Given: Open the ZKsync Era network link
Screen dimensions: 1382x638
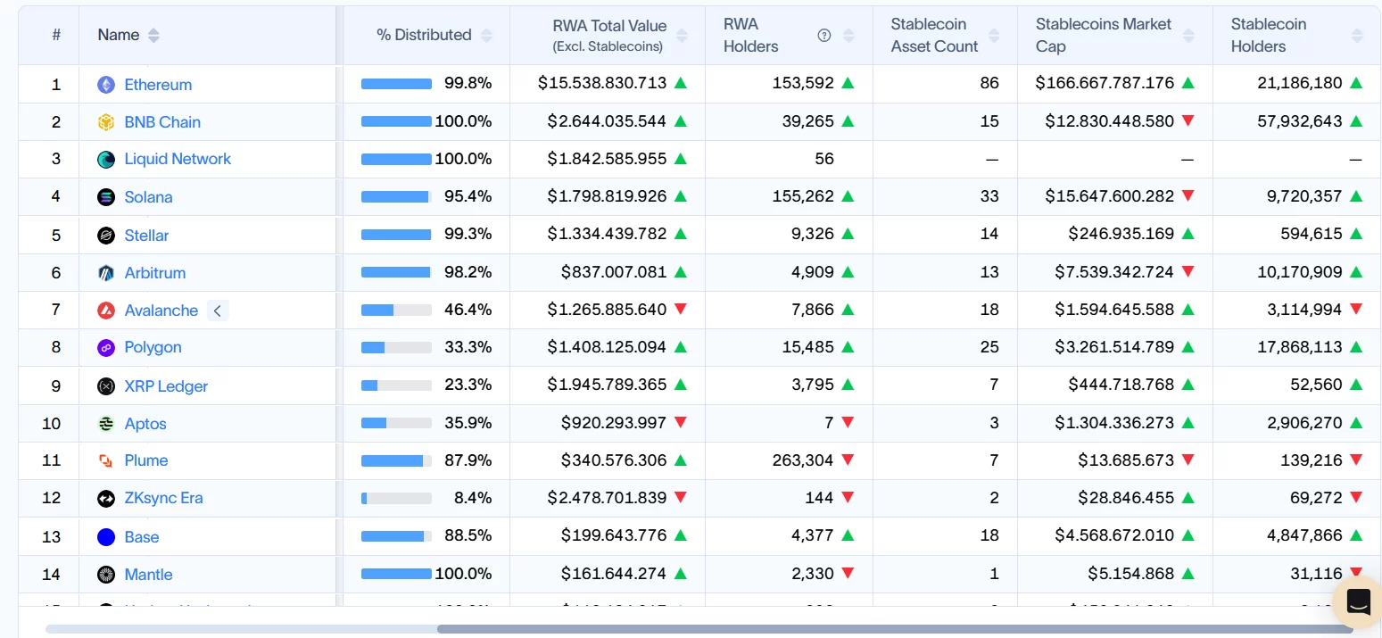Looking at the screenshot, I should coord(163,498).
